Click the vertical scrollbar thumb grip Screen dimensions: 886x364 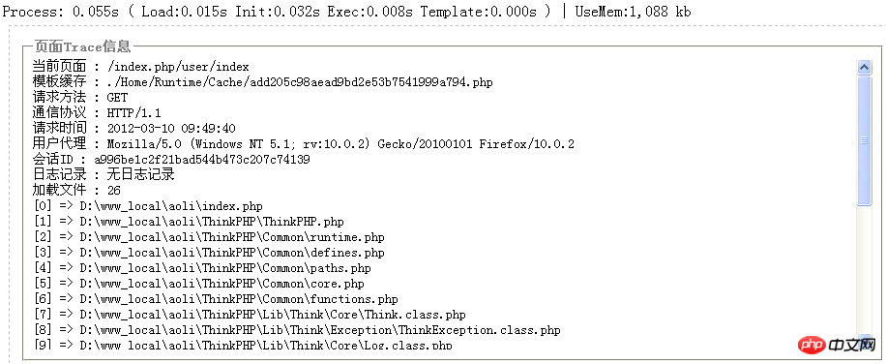tap(864, 140)
